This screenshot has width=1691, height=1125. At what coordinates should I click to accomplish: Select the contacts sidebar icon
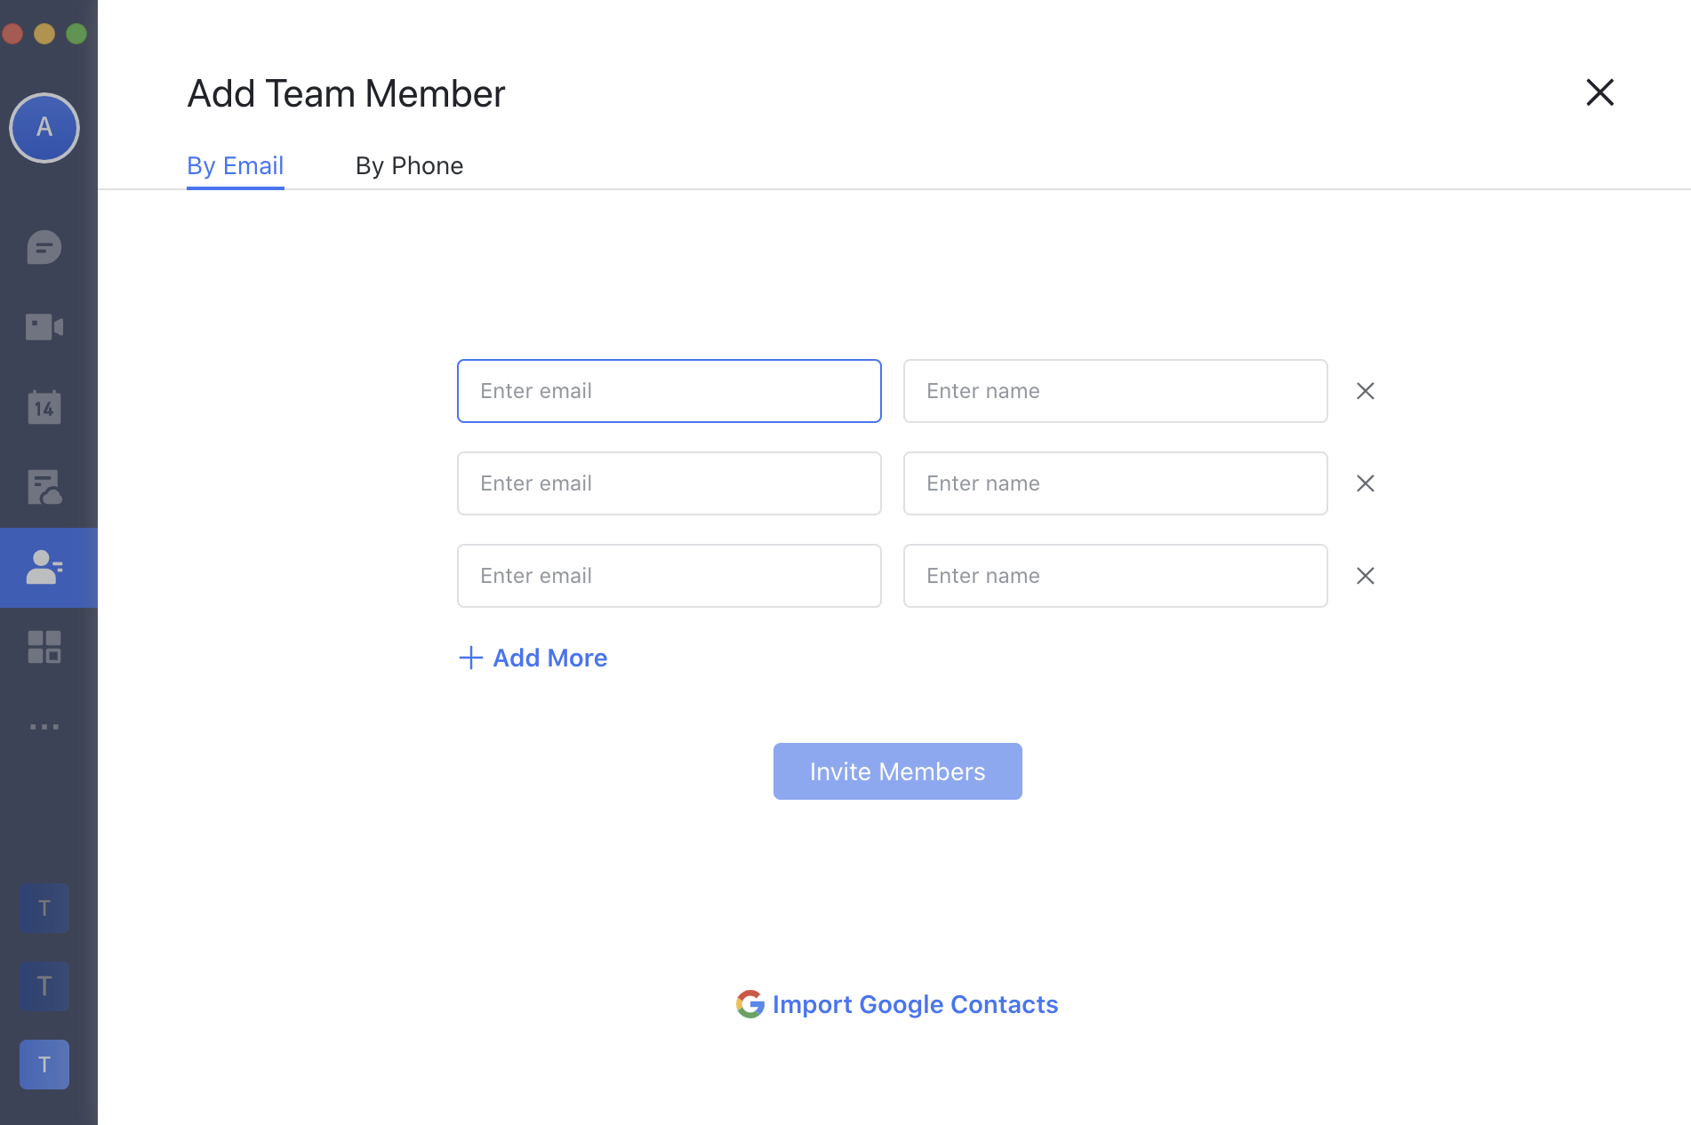point(44,567)
